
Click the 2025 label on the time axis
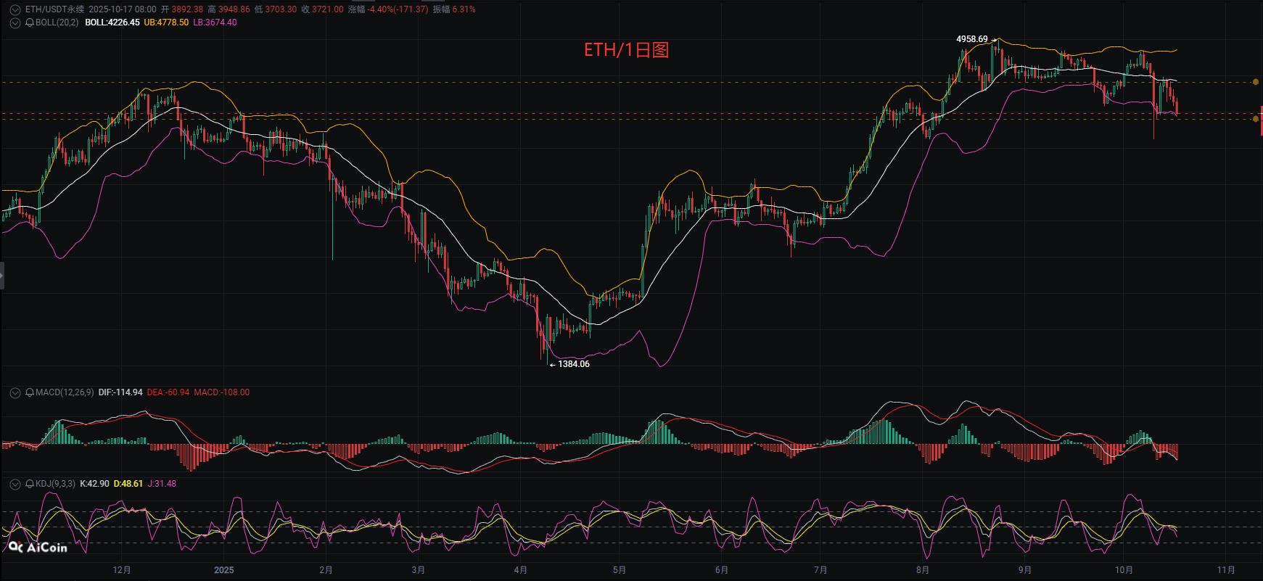point(223,570)
